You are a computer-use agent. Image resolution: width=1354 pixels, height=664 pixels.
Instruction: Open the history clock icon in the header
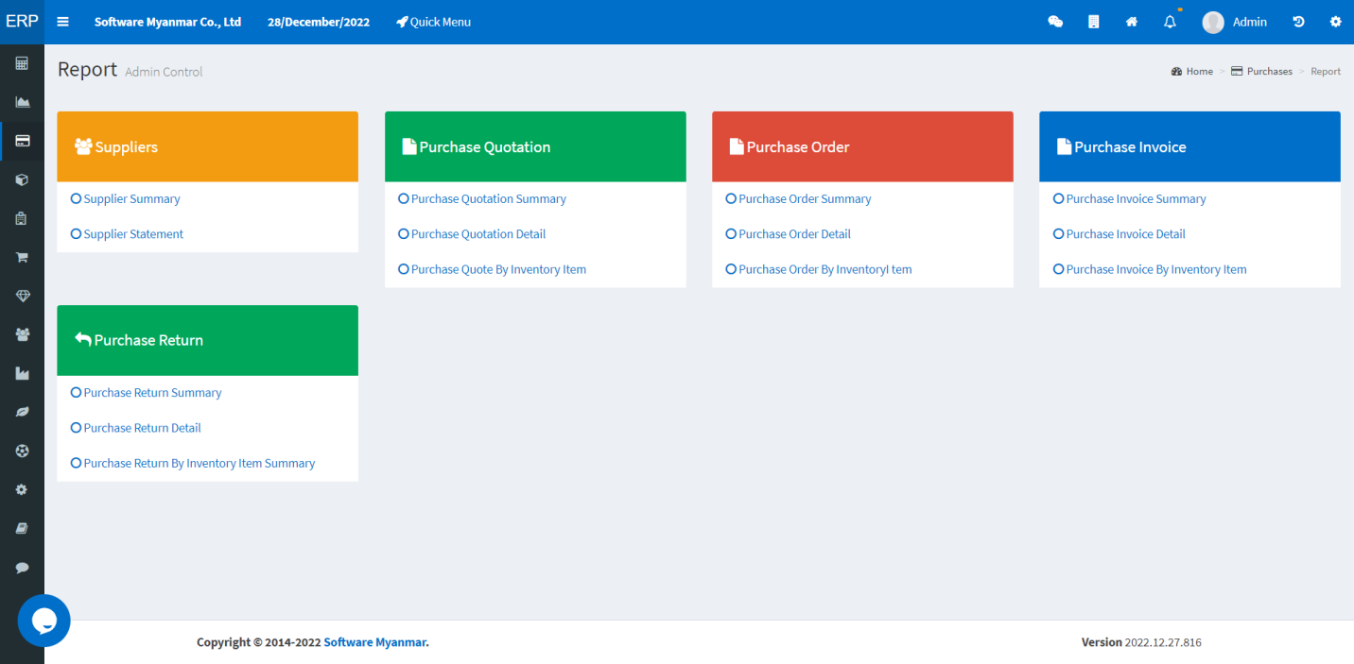point(1298,22)
